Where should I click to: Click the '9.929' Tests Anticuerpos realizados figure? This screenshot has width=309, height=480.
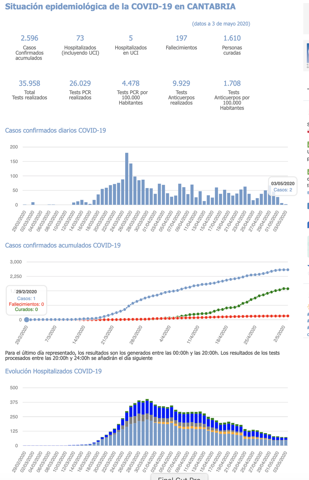(x=181, y=83)
